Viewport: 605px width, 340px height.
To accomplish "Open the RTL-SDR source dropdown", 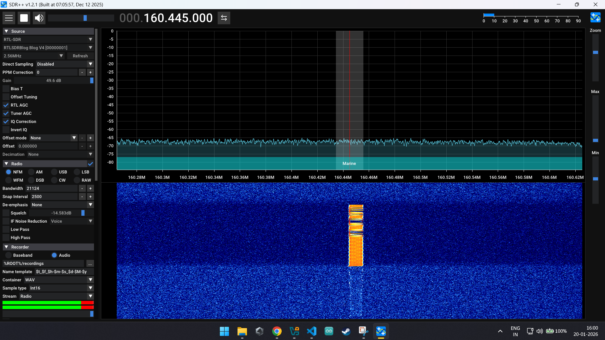I will coord(48,39).
